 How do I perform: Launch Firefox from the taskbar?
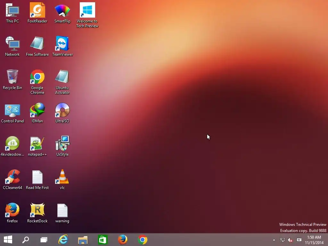[122, 240]
